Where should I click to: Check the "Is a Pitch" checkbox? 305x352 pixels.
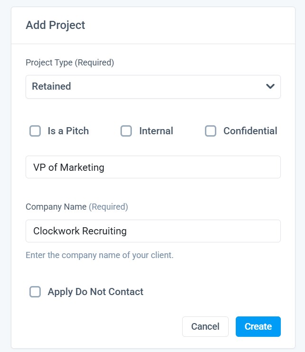[35, 131]
